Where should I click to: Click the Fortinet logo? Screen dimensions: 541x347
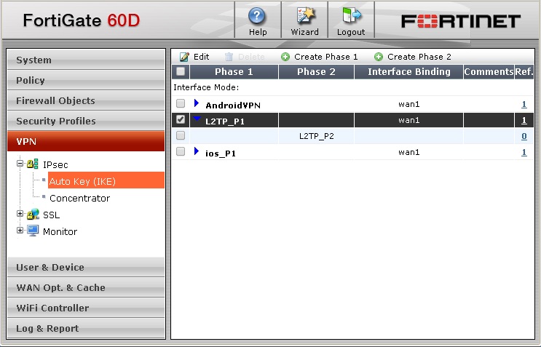point(461,21)
